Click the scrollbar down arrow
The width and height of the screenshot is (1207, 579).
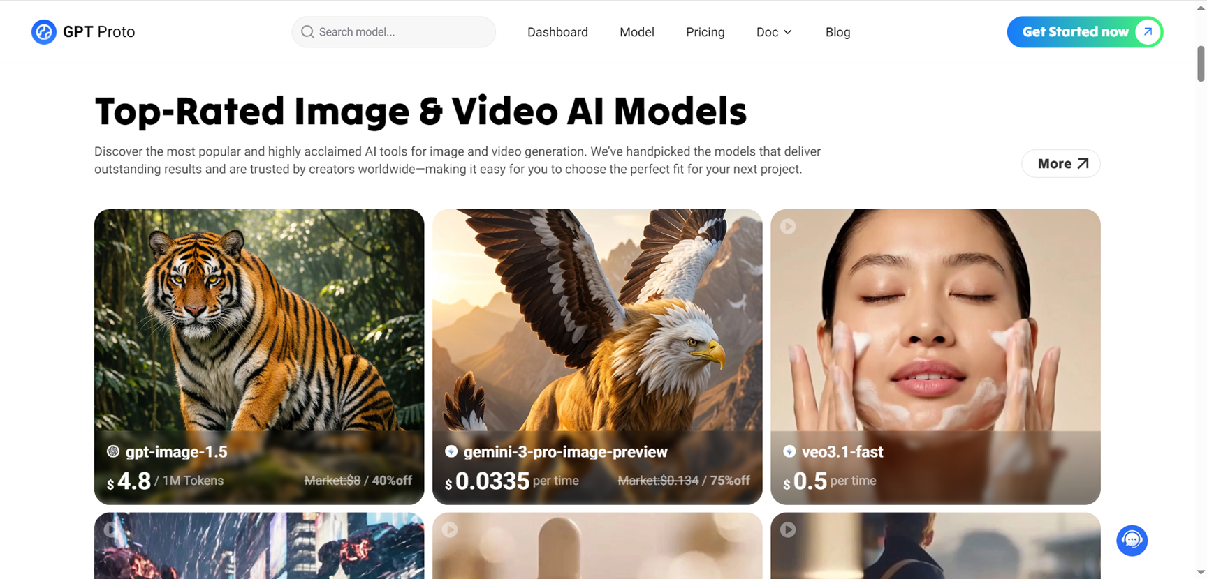[x=1201, y=573]
